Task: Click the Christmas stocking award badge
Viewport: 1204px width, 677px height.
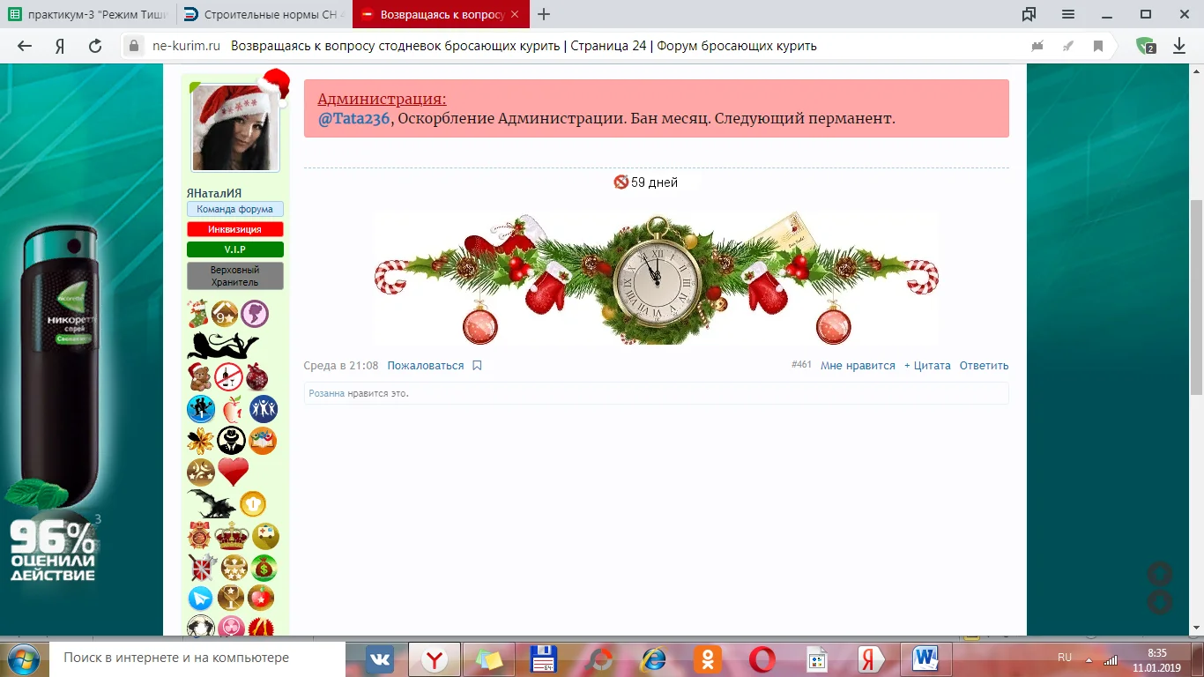Action: (198, 314)
